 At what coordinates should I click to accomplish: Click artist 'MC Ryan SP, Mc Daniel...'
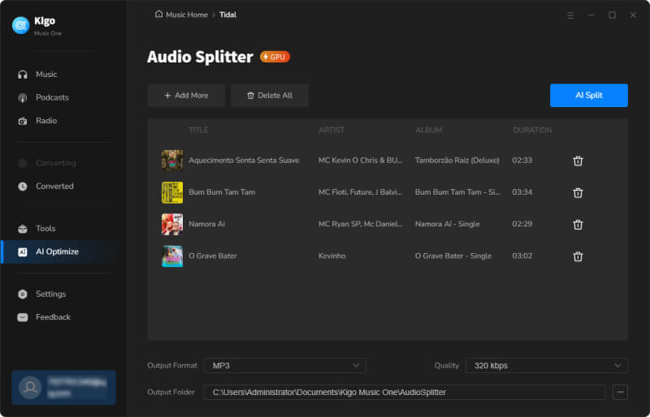(x=360, y=224)
